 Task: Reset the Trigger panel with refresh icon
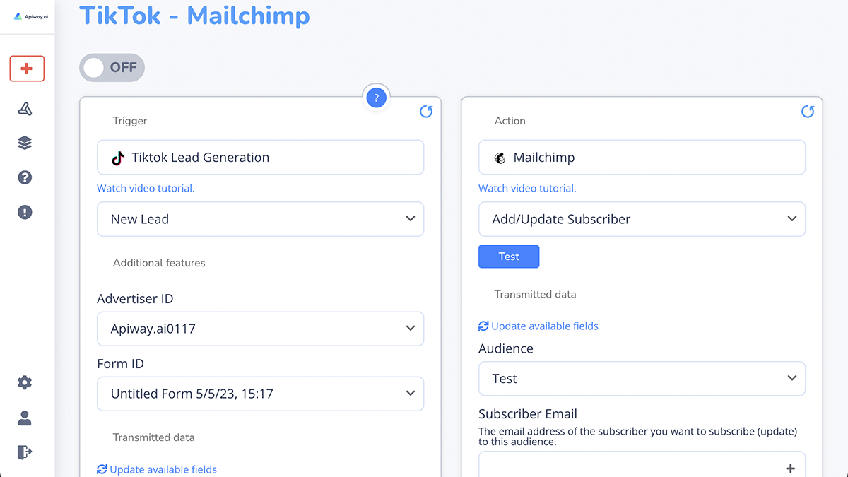[x=426, y=111]
